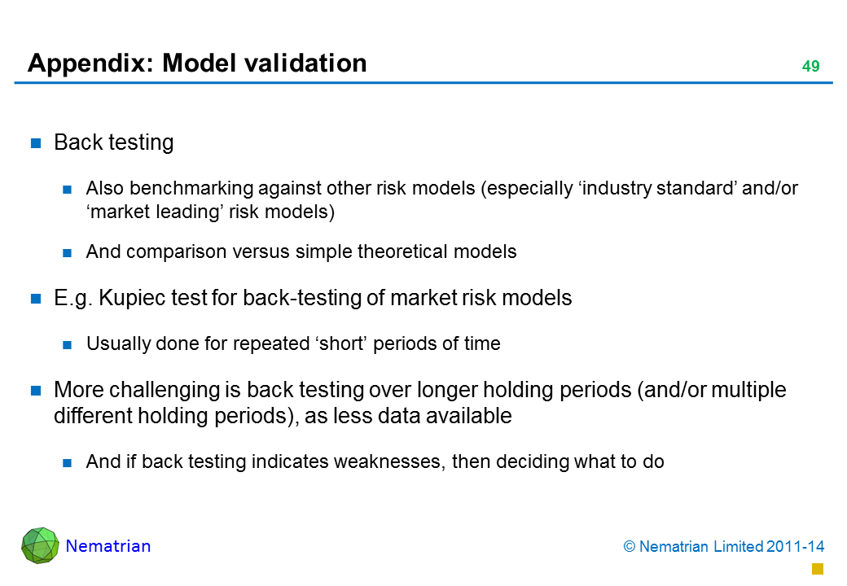Click the bullet marker before "E.g. Kupiec test"
This screenshot has width=847, height=586.
click(36, 300)
